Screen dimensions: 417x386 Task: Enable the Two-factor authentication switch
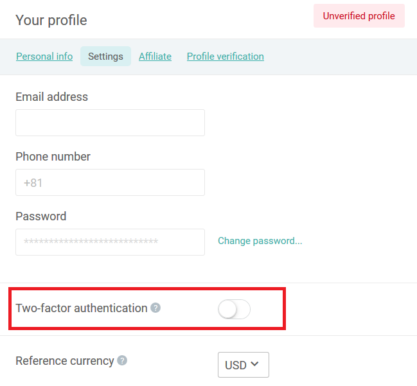(x=234, y=310)
